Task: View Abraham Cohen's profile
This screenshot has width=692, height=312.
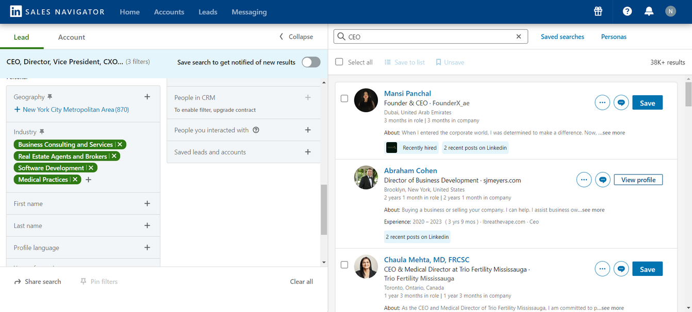Action: coord(638,180)
